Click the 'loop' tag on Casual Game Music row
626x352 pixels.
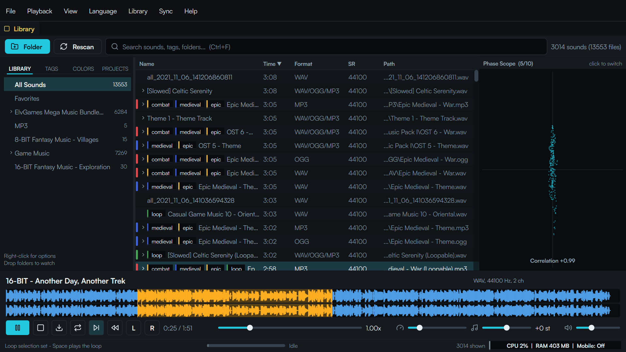pos(156,214)
